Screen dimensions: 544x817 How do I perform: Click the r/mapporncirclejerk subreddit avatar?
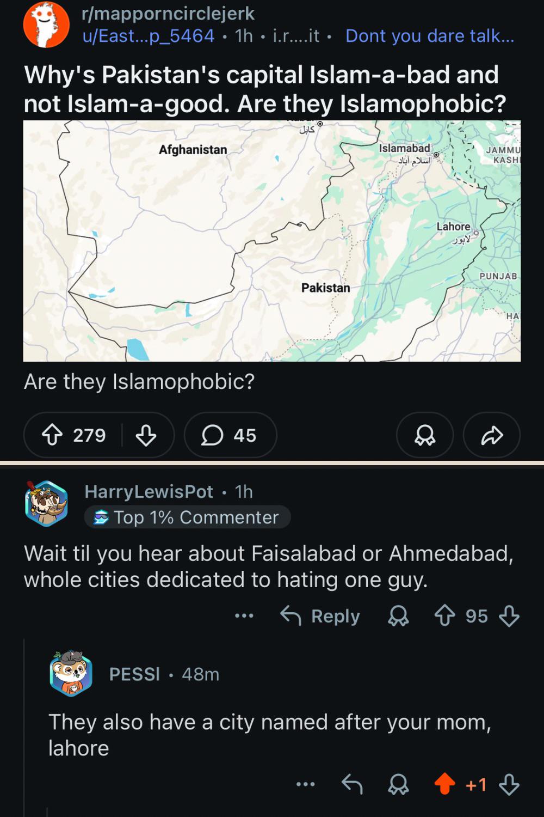tap(46, 23)
